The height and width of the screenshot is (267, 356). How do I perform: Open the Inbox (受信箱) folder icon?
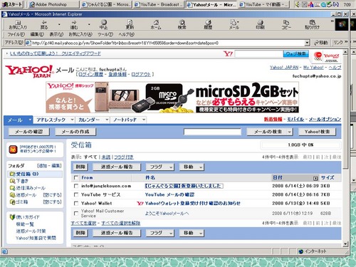pos(12,174)
